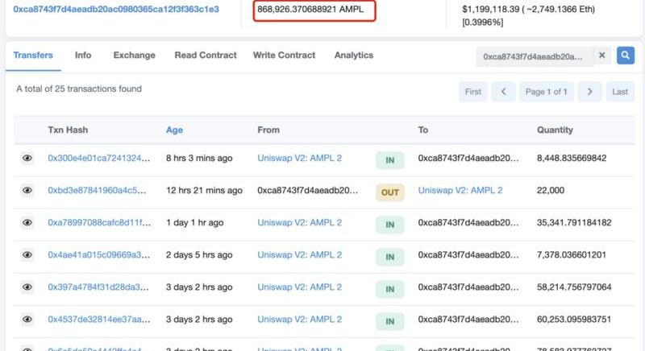Click the Quantity column header
645x351 pixels.
(x=555, y=130)
